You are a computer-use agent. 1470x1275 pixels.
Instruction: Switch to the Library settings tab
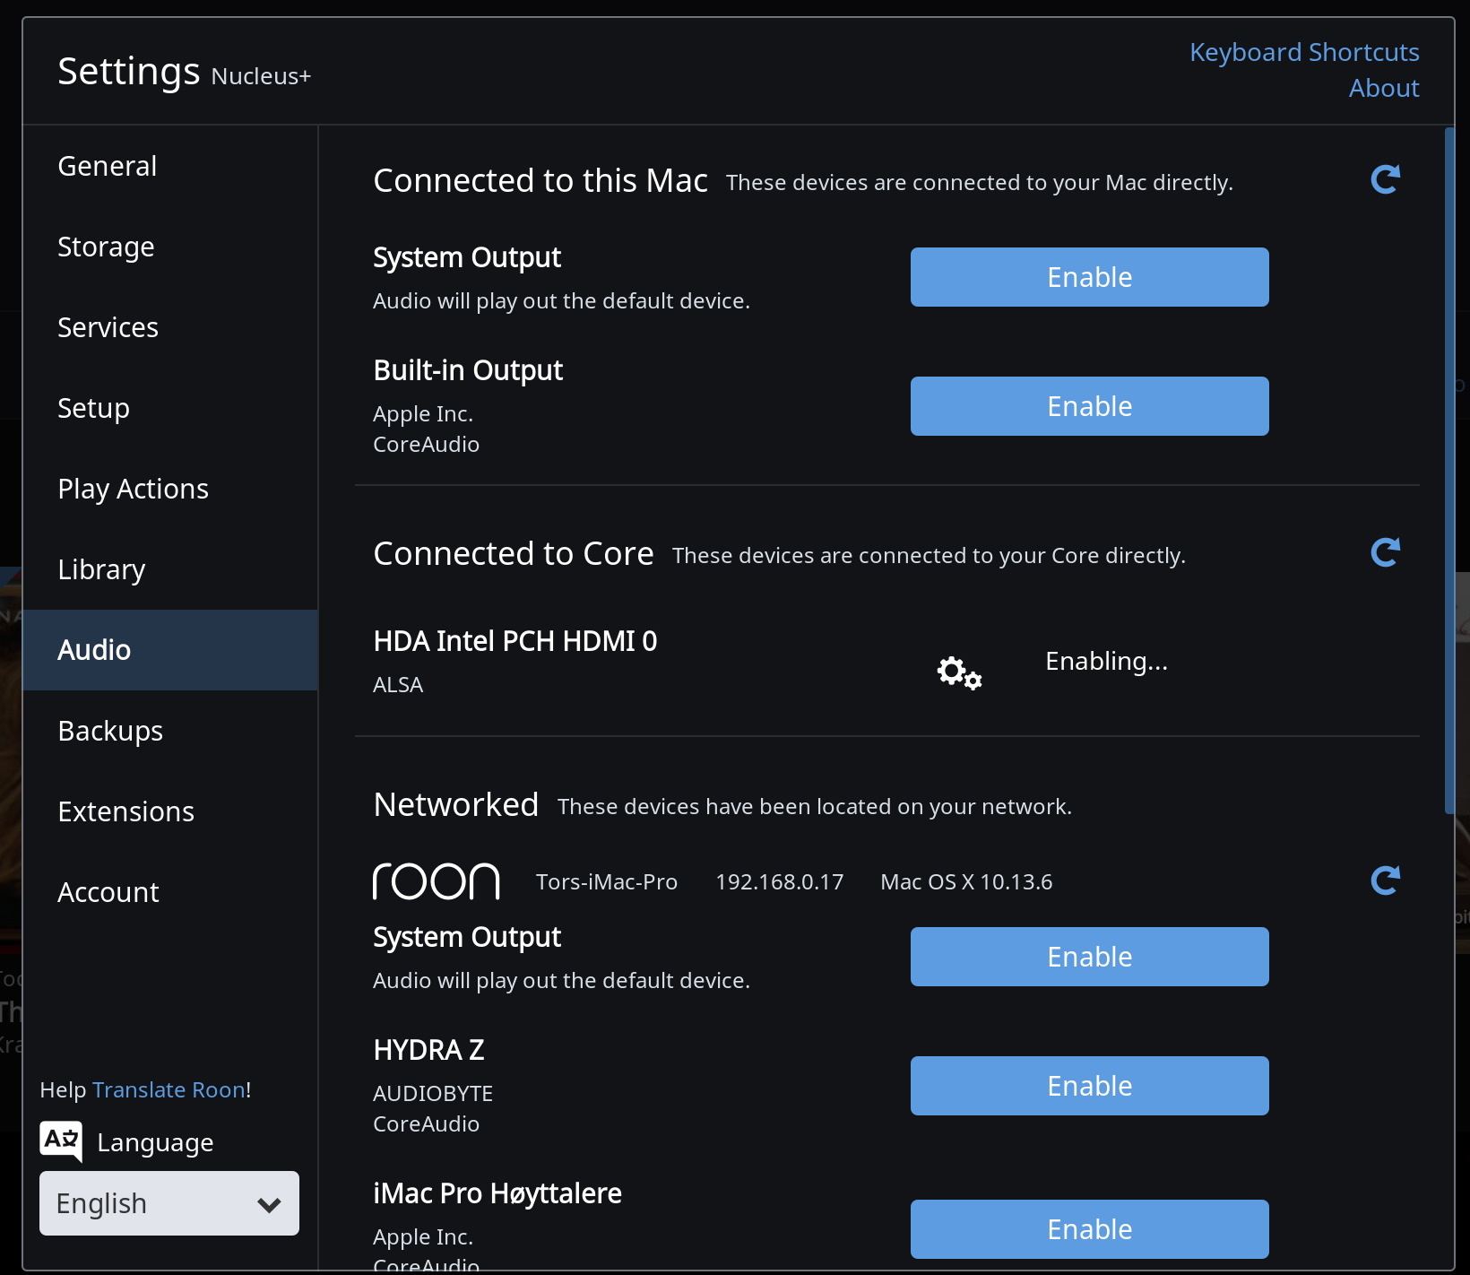[x=170, y=569]
